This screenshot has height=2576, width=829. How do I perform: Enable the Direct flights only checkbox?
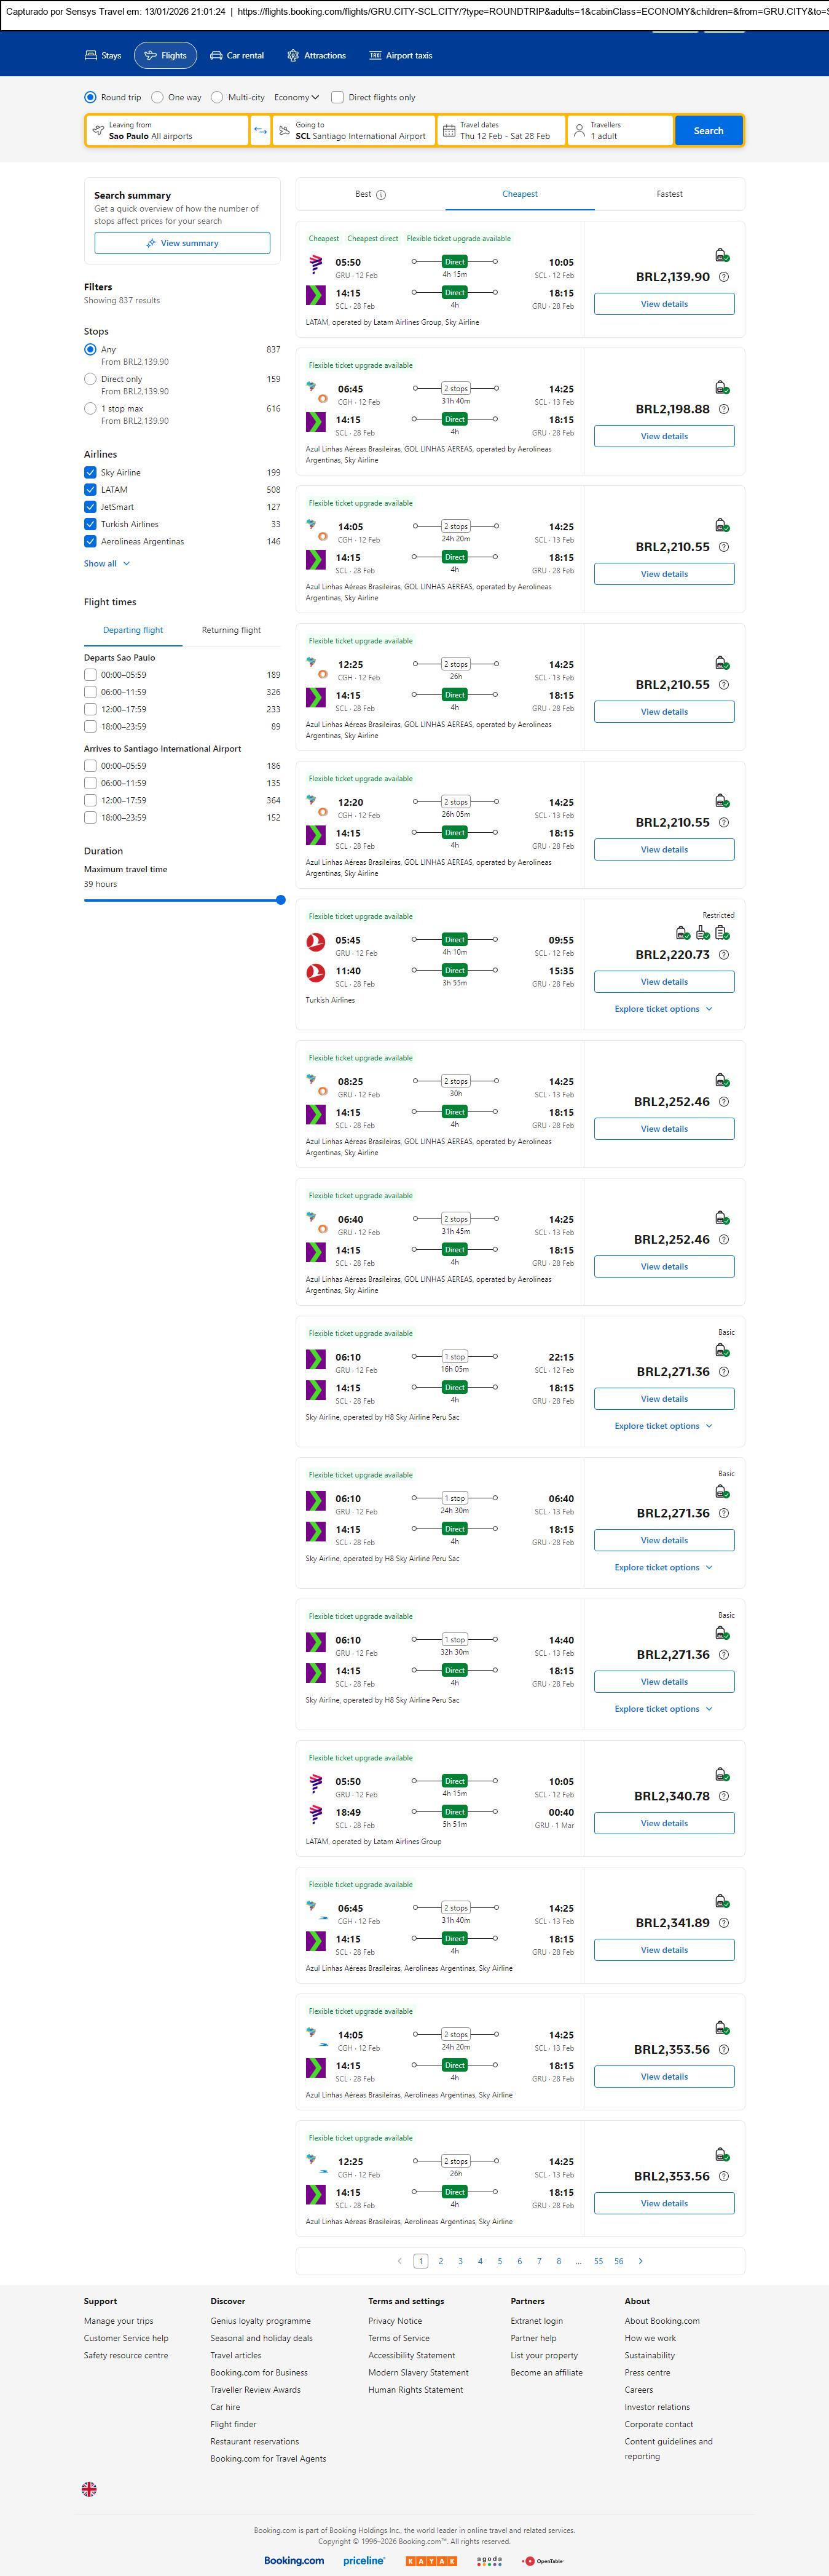(x=337, y=98)
